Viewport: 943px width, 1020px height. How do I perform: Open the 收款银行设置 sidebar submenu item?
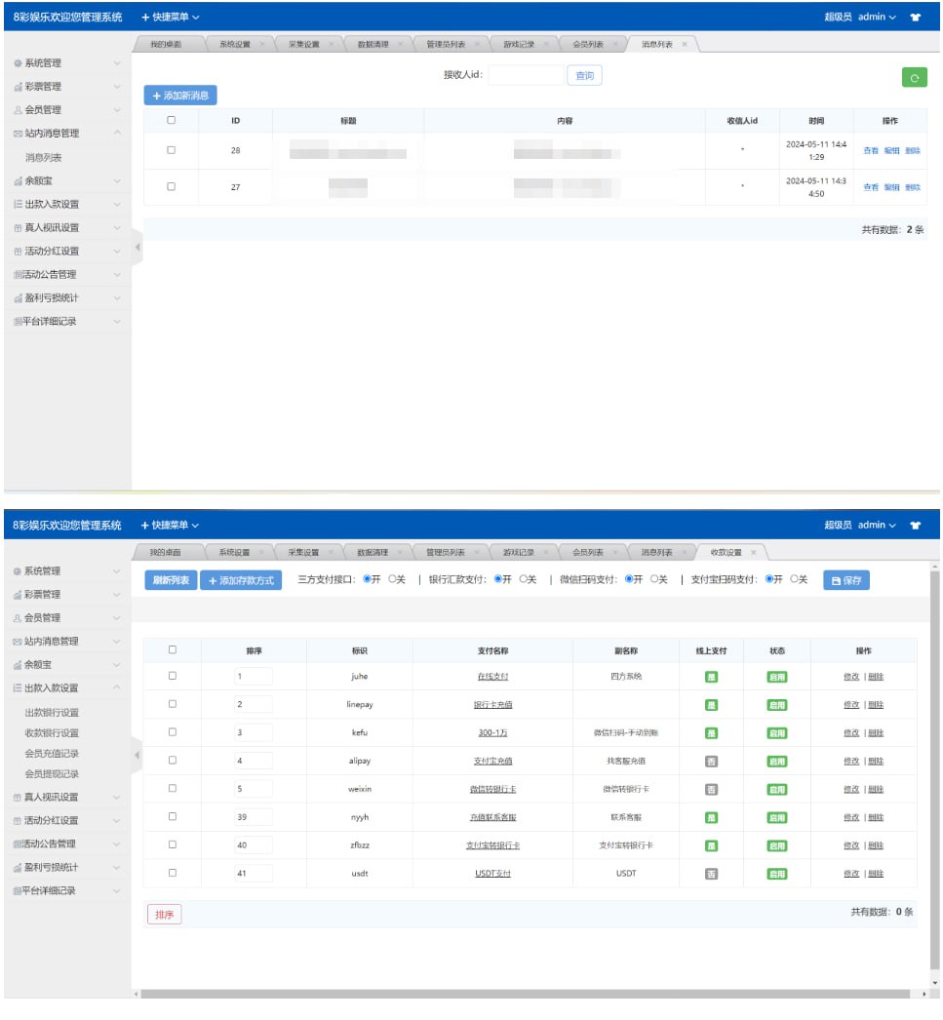pyautogui.click(x=52, y=732)
